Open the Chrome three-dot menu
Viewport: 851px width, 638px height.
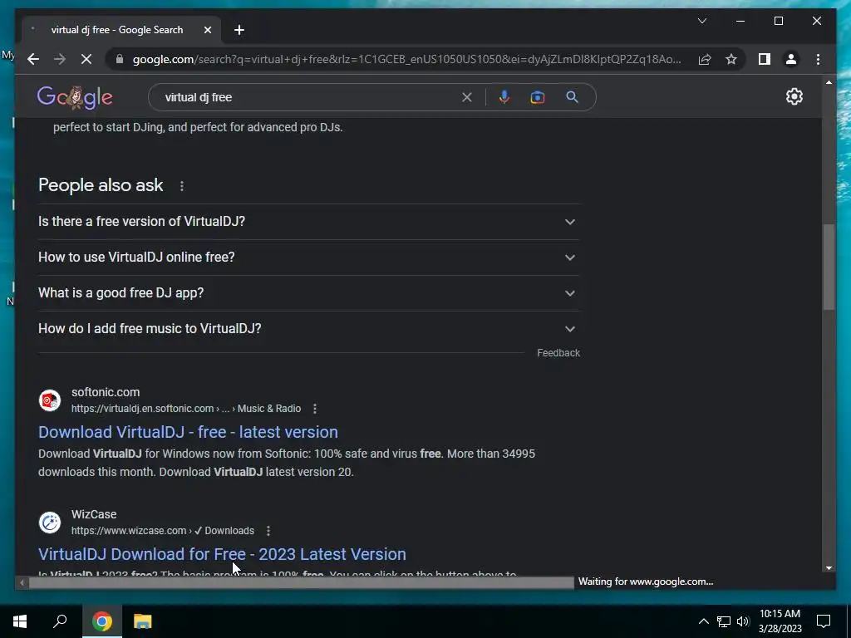tap(818, 59)
